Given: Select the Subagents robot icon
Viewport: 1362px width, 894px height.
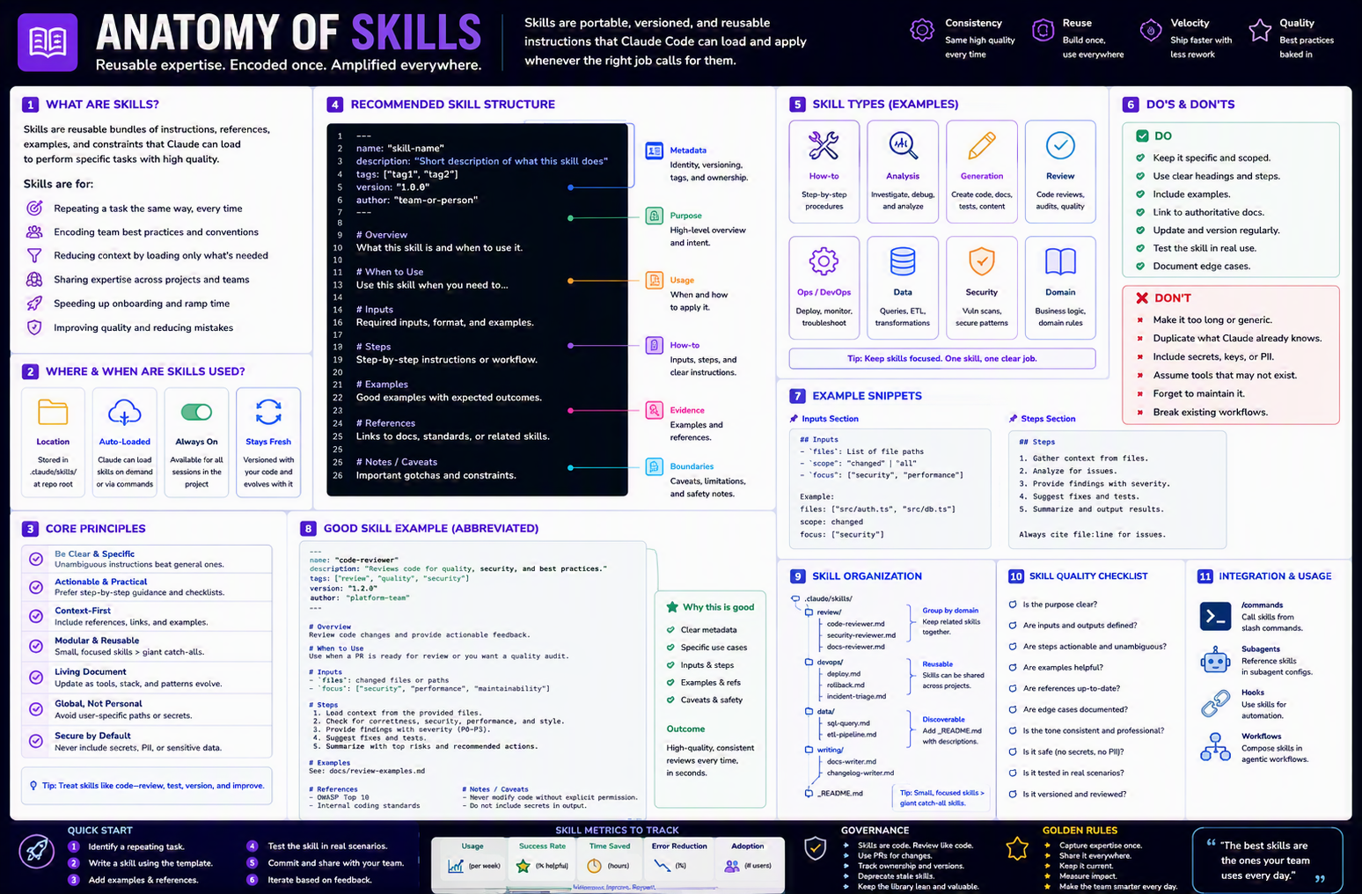Looking at the screenshot, I should click(x=1215, y=660).
